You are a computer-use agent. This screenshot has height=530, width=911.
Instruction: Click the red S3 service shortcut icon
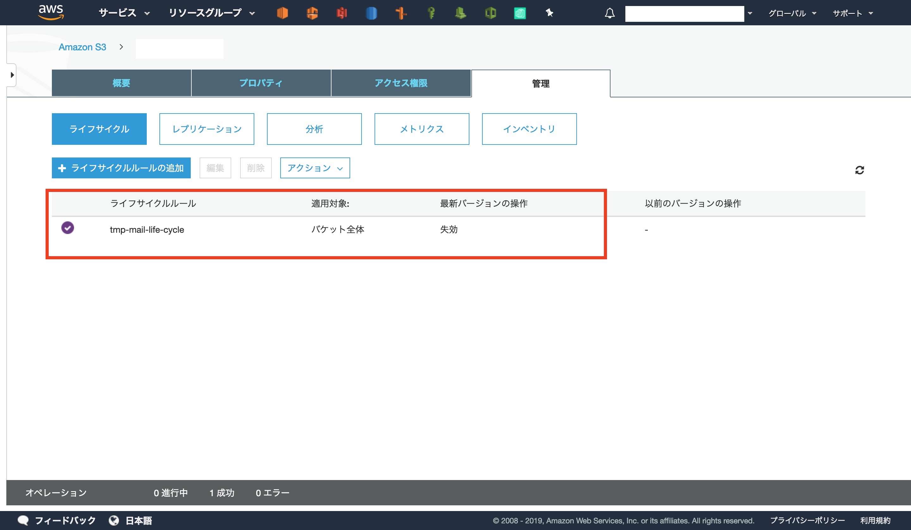click(341, 13)
